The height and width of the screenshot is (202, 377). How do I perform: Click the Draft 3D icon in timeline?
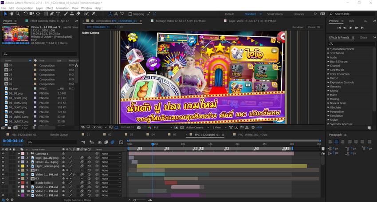tap(91, 143)
